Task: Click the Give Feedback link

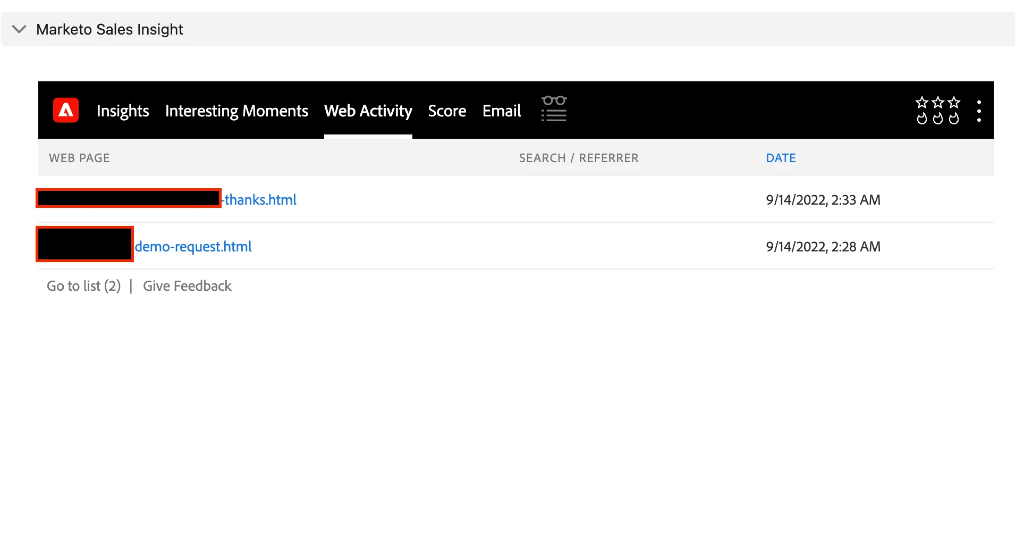Action: [187, 286]
